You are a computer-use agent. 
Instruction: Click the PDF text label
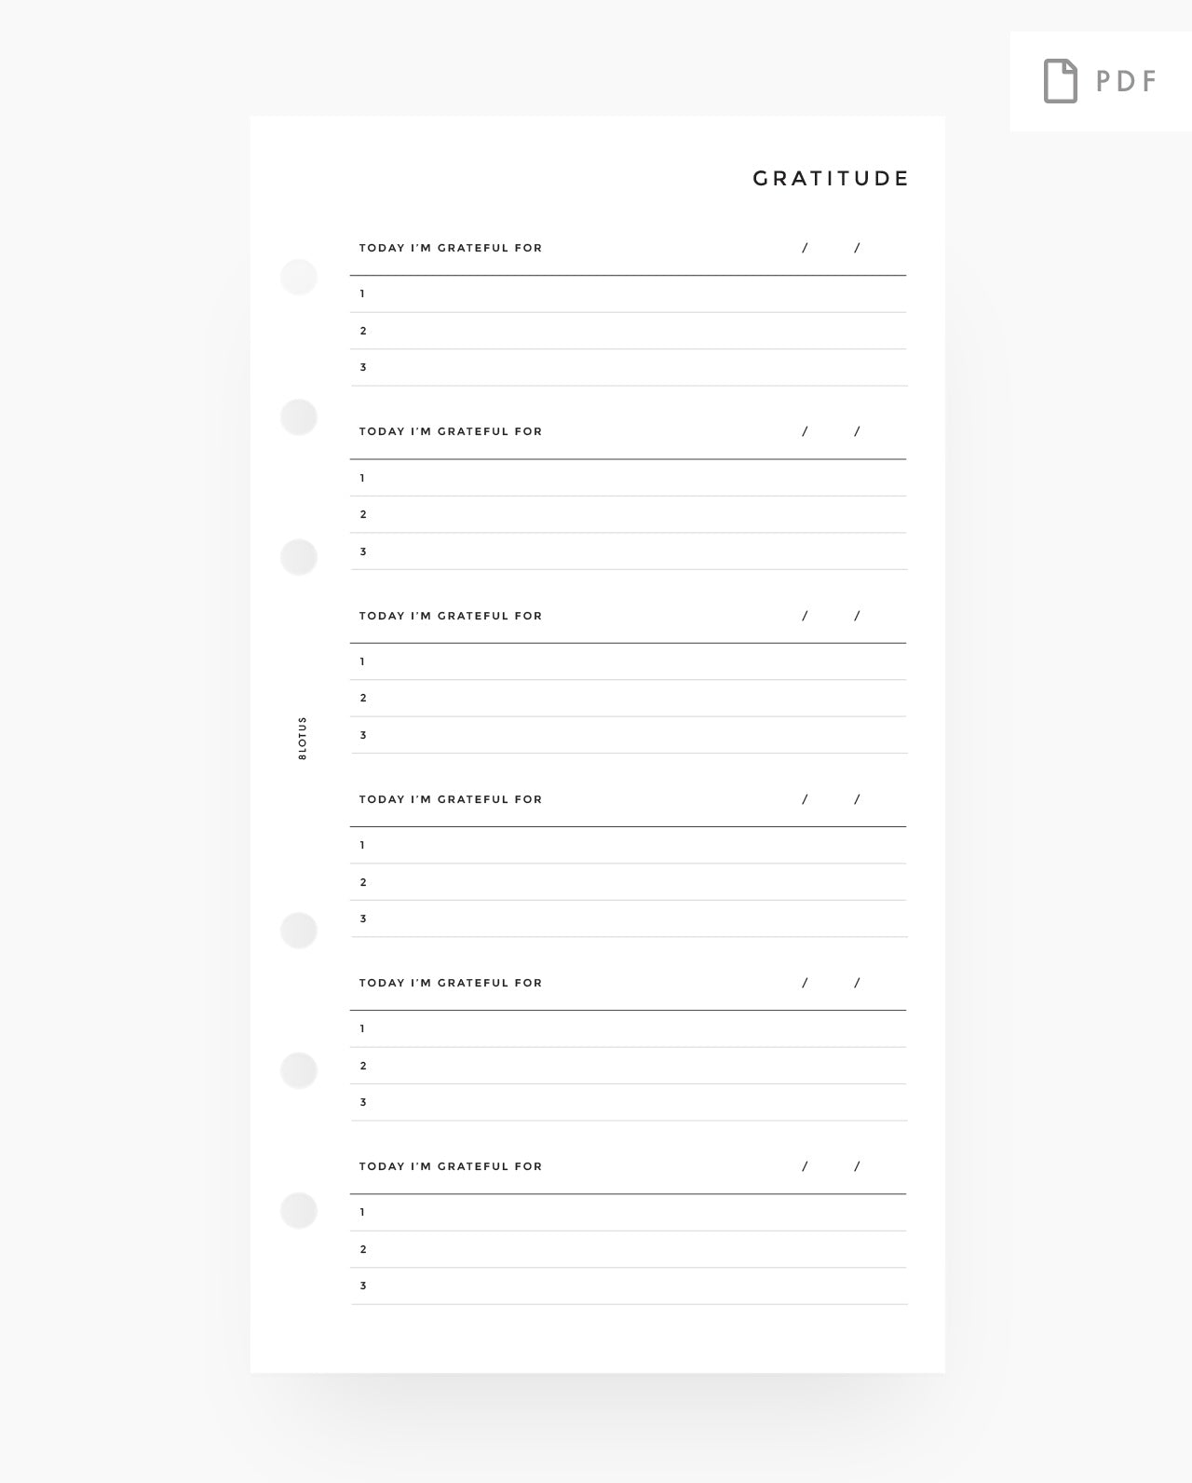[x=1126, y=81]
